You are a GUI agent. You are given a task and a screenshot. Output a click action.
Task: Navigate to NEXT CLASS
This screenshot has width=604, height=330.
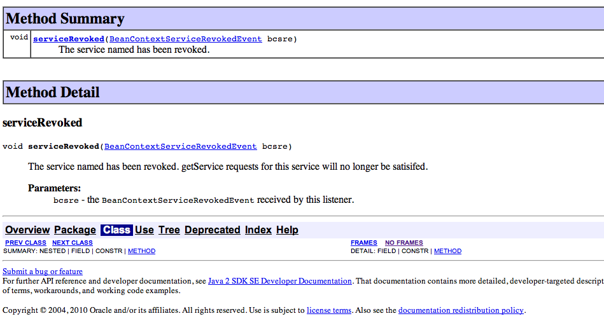click(x=72, y=243)
